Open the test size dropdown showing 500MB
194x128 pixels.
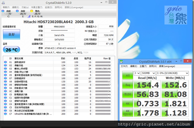[148, 73]
